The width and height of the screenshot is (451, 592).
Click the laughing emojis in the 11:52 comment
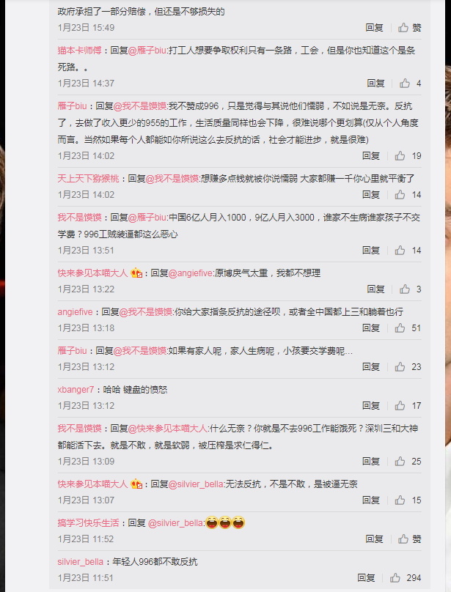[x=225, y=522]
